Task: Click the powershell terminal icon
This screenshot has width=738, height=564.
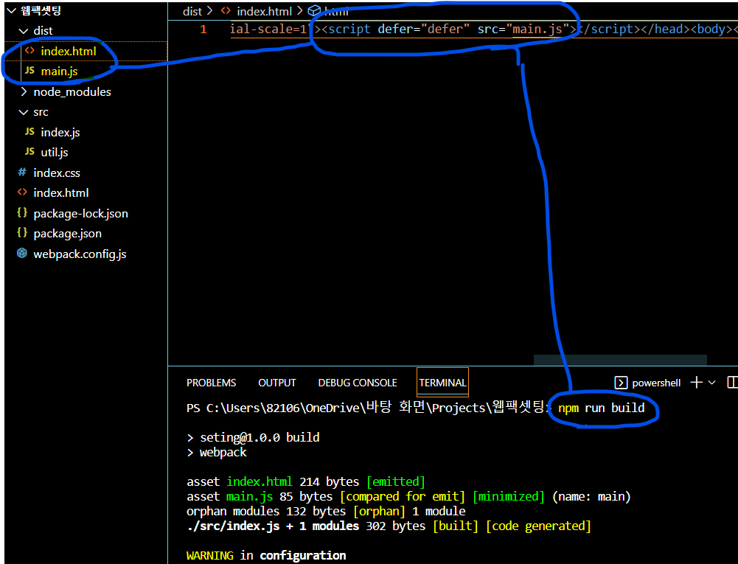Action: (621, 383)
